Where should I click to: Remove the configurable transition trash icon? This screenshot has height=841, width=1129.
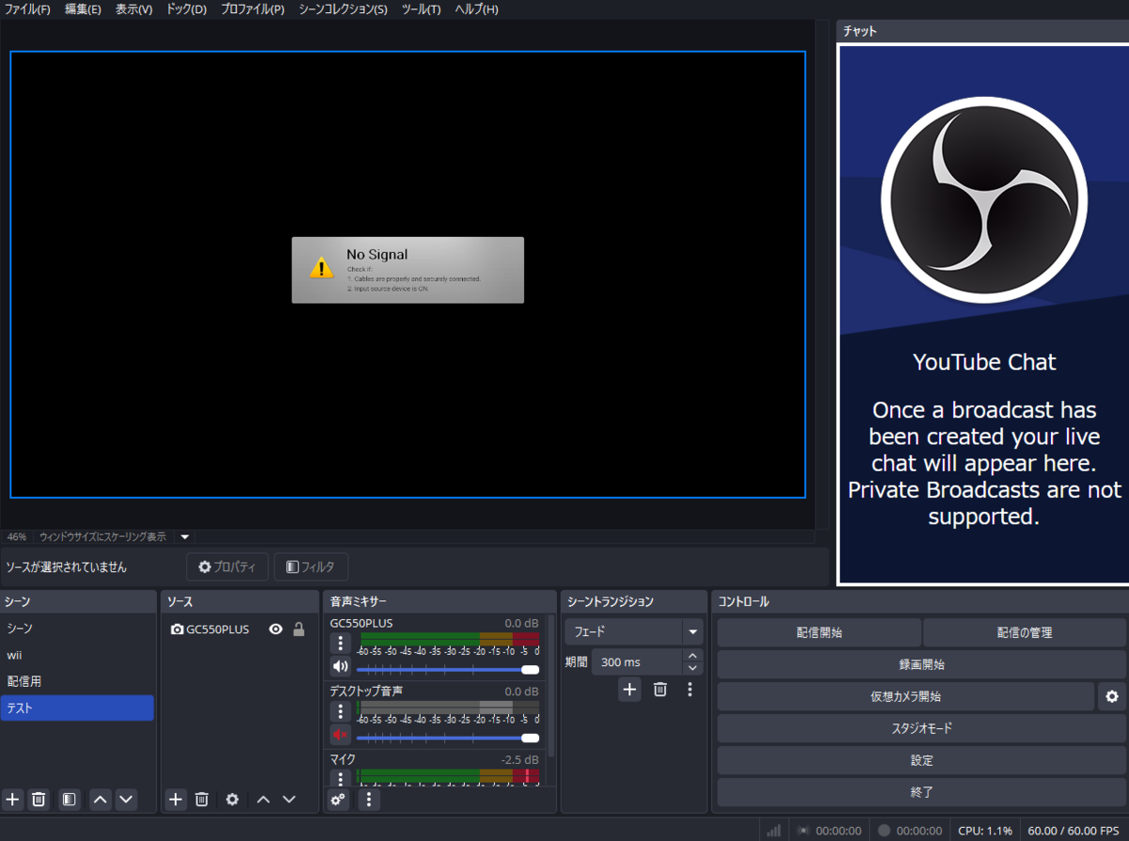click(x=660, y=690)
